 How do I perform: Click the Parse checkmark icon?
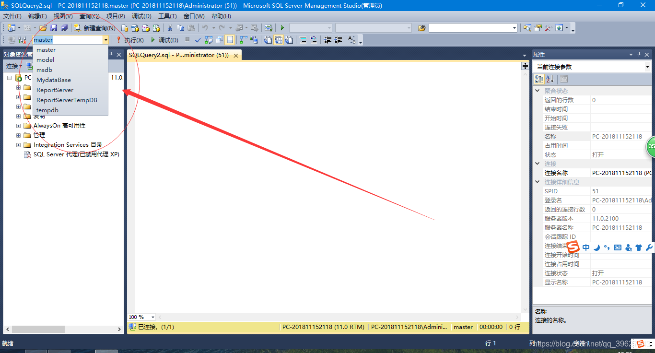(198, 40)
